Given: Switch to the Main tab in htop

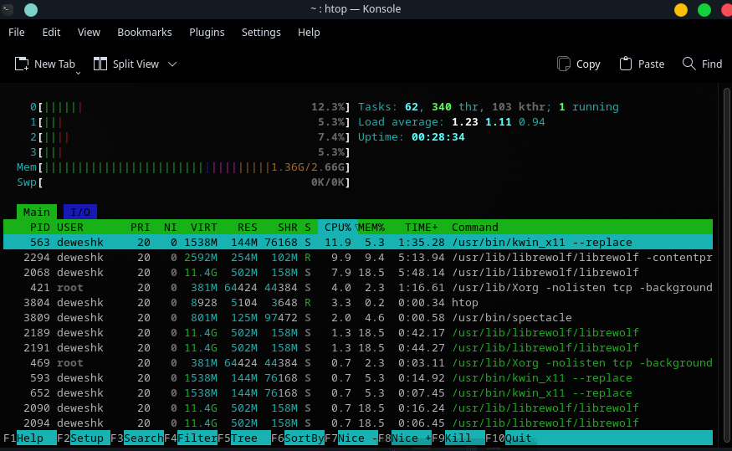Looking at the screenshot, I should [37, 212].
